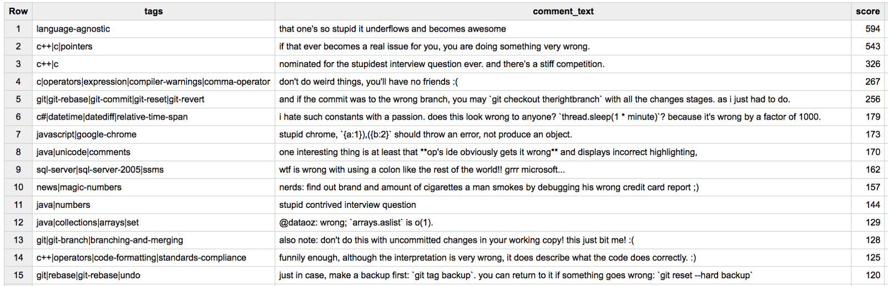This screenshot has height=286, width=888.
Task: Select the "javascript|google-chrome" tags cell
Action: [x=87, y=135]
